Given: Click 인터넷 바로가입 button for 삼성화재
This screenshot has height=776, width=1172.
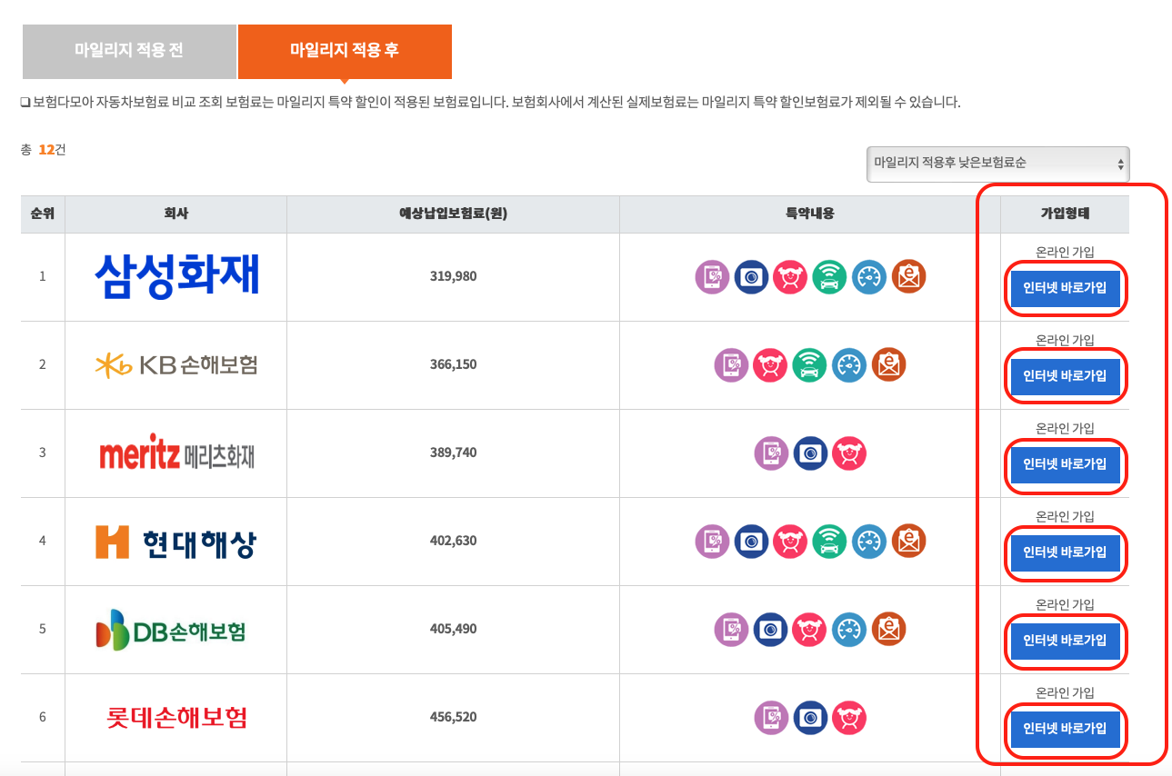Looking at the screenshot, I should pyautogui.click(x=1065, y=288).
